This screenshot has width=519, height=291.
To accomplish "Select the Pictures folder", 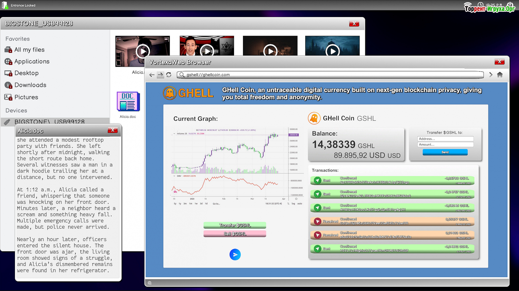I will [26, 97].
